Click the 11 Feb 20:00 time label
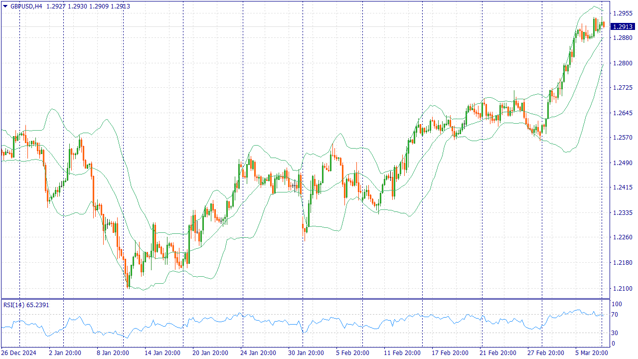 pos(402,353)
